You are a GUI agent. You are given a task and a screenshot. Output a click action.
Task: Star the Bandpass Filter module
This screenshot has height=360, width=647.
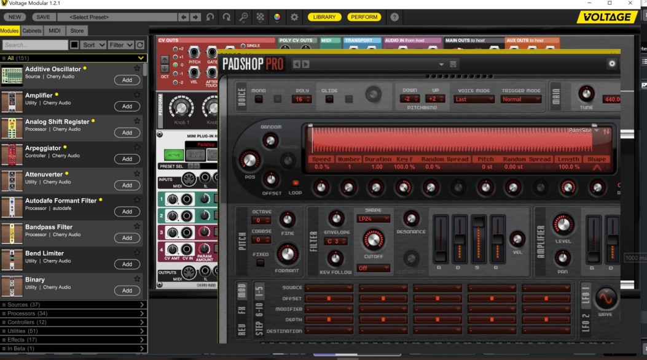pos(137,226)
